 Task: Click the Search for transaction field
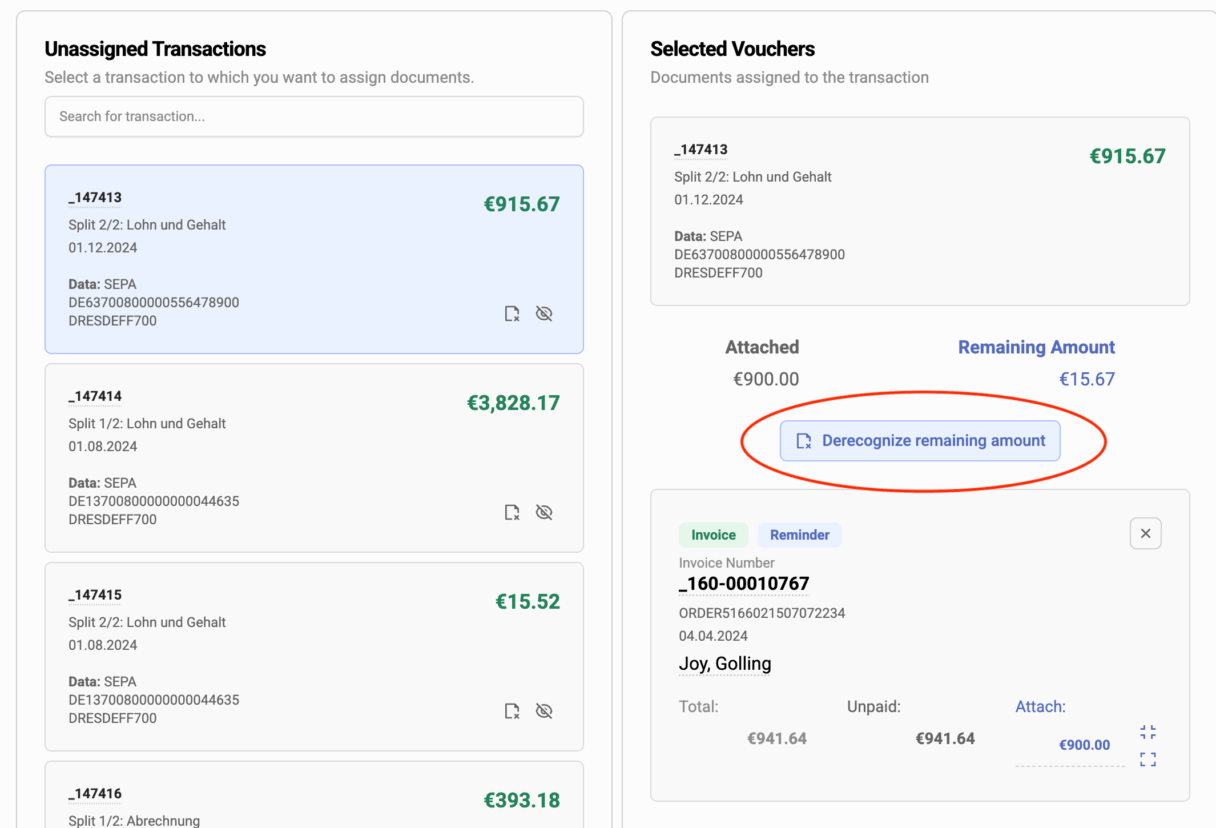(x=314, y=116)
